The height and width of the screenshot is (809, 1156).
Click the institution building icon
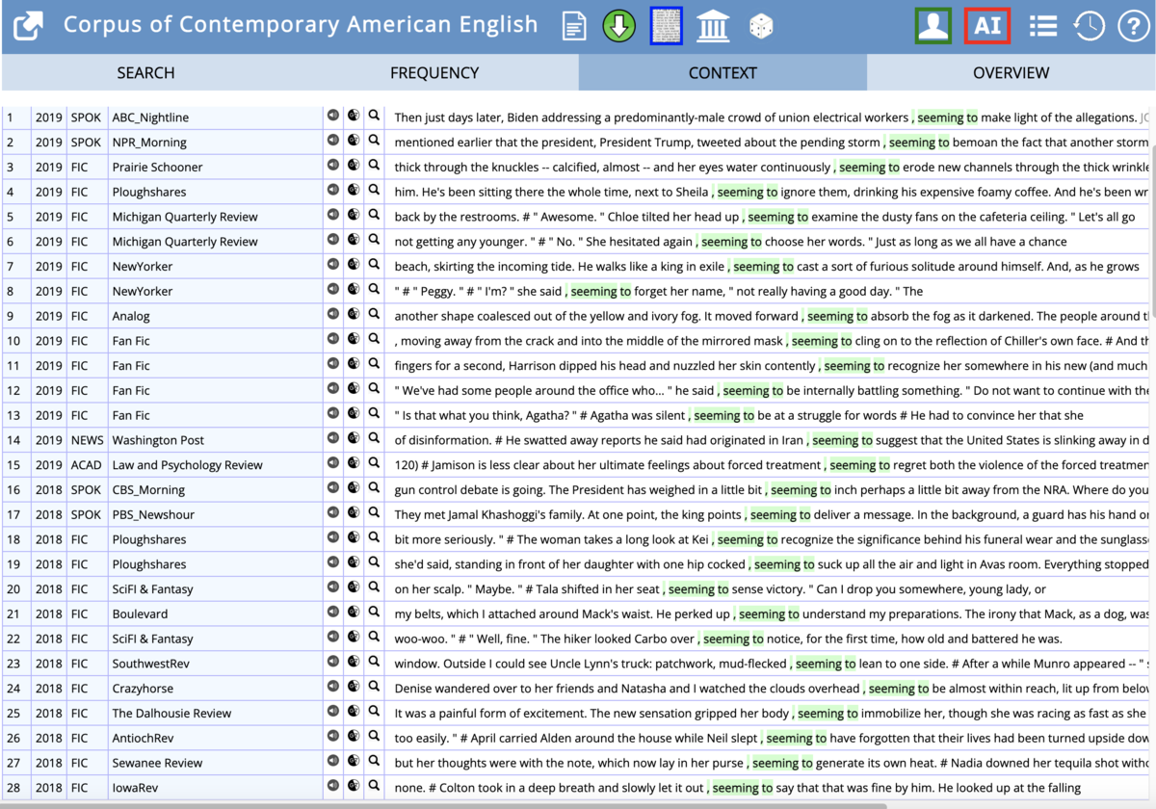713,26
